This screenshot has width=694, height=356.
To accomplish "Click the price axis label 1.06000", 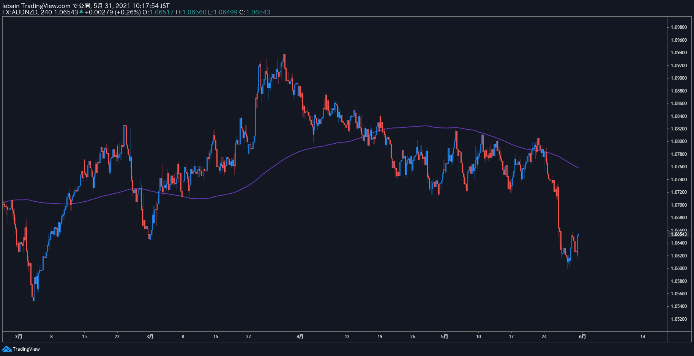I will [679, 268].
